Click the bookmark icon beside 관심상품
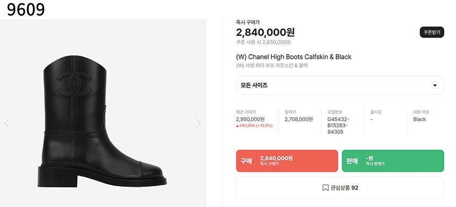The width and height of the screenshot is (456, 207). (x=326, y=188)
